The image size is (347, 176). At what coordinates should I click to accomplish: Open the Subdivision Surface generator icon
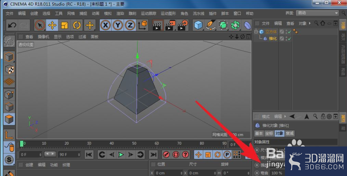click(x=223, y=25)
